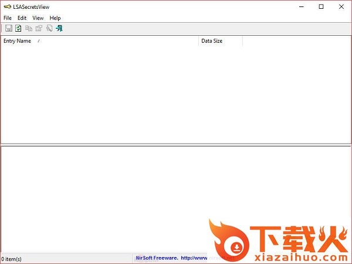Click the Properties toolbar icon

coord(39,28)
